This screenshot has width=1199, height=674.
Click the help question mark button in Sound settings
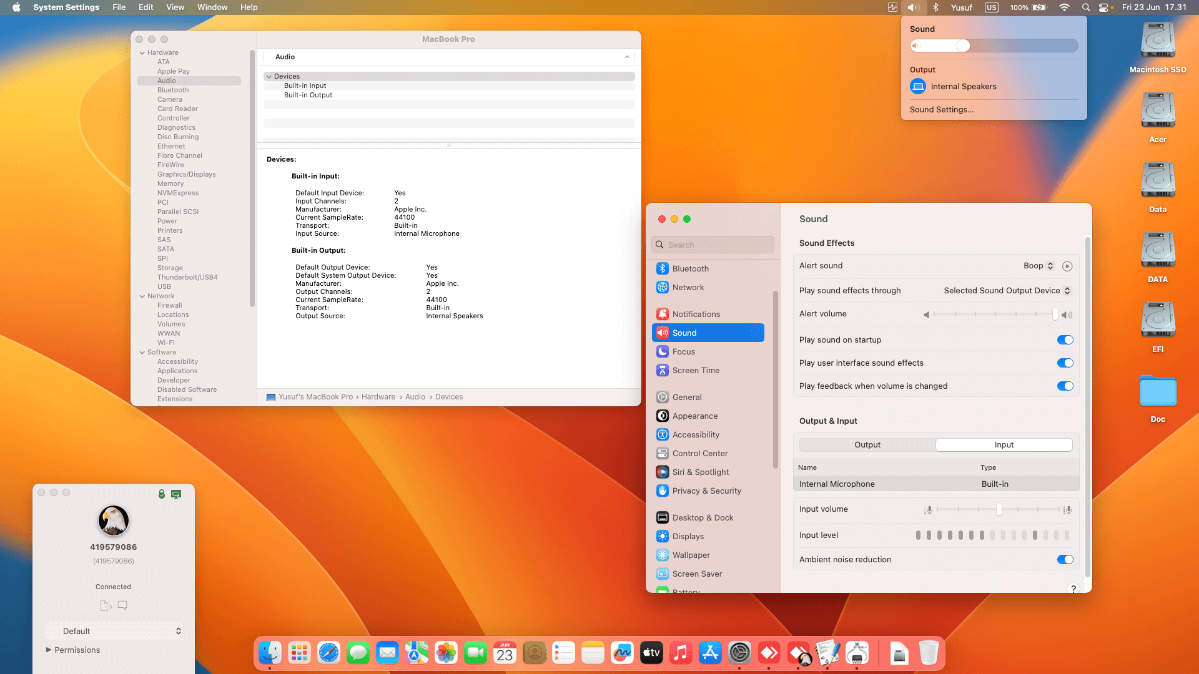pos(1073,589)
